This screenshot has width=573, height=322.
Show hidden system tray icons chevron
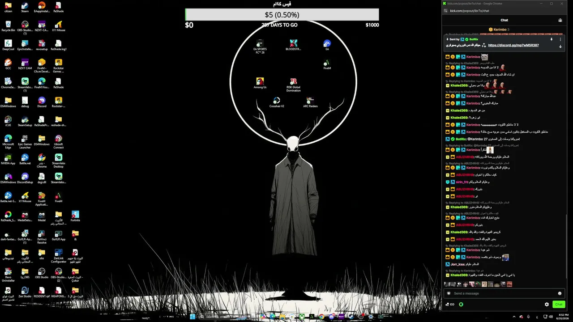coord(514,317)
